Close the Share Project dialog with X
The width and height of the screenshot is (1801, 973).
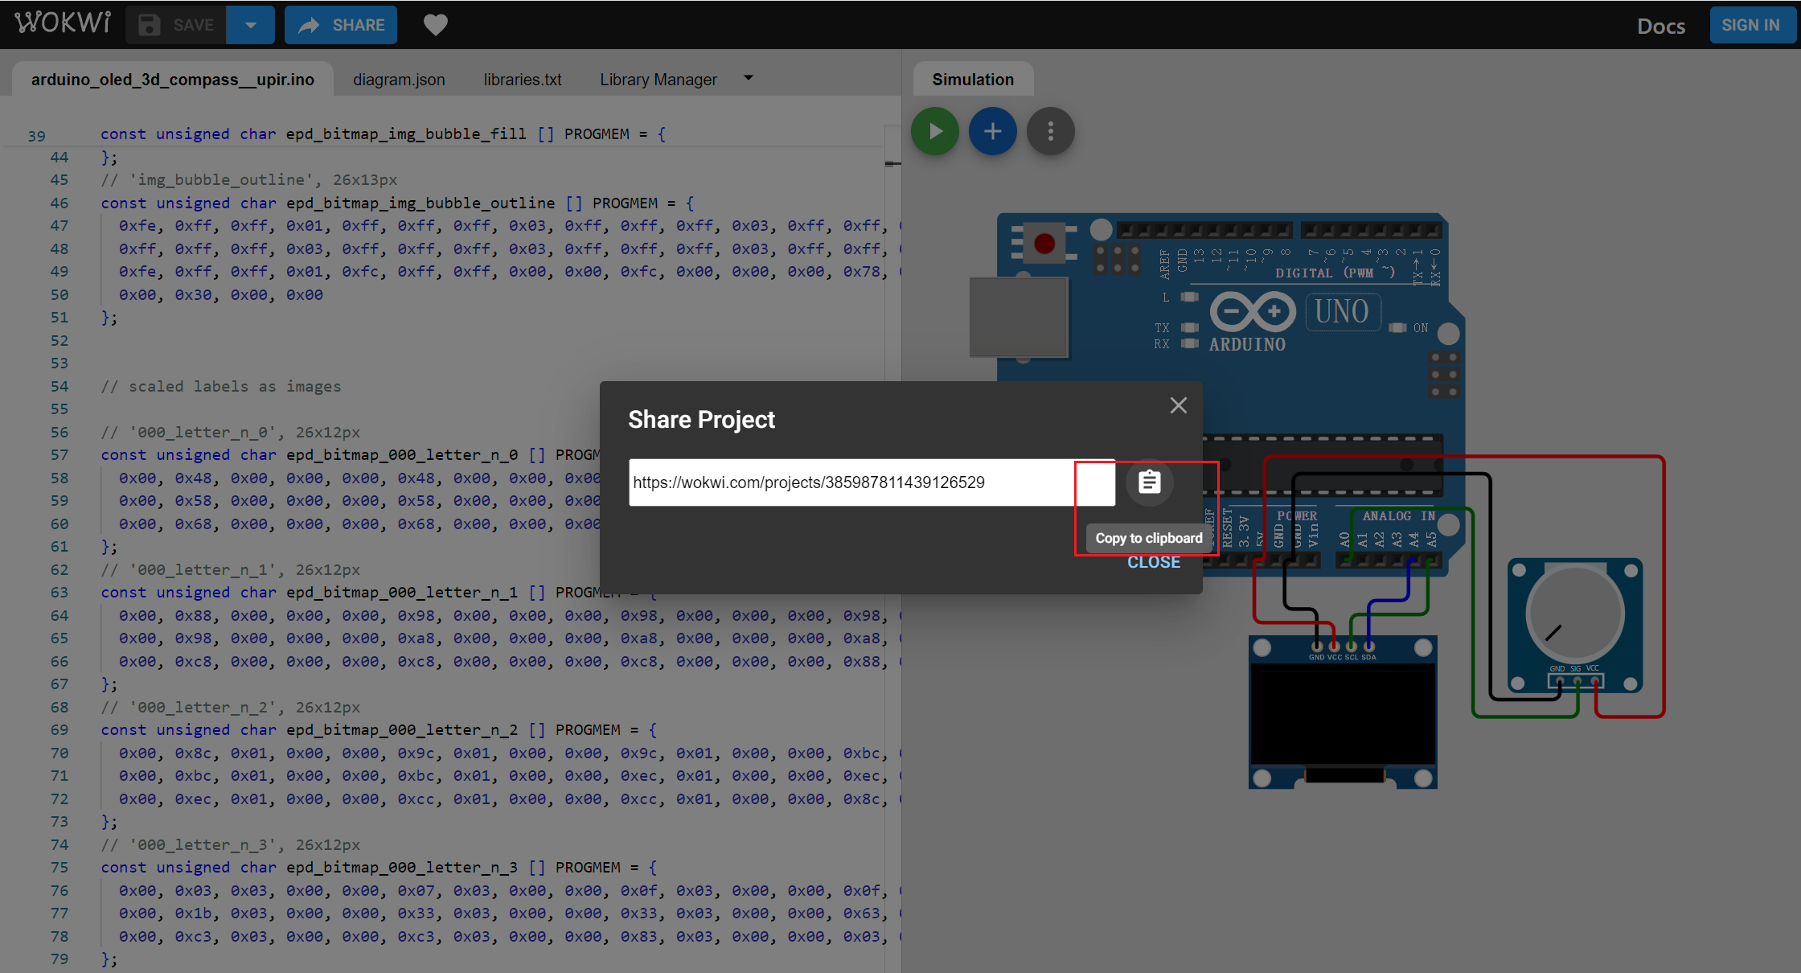coord(1178,405)
